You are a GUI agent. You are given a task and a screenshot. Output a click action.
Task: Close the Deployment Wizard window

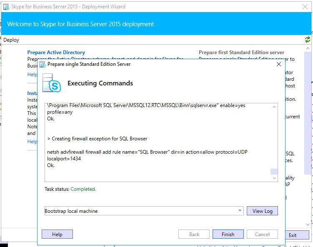(x=305, y=7)
